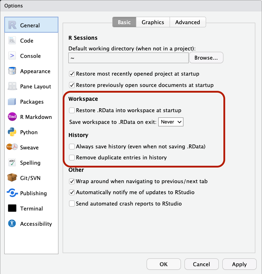Image resolution: width=262 pixels, height=274 pixels.
Task: Select the Spelling category label
Action: point(30,163)
